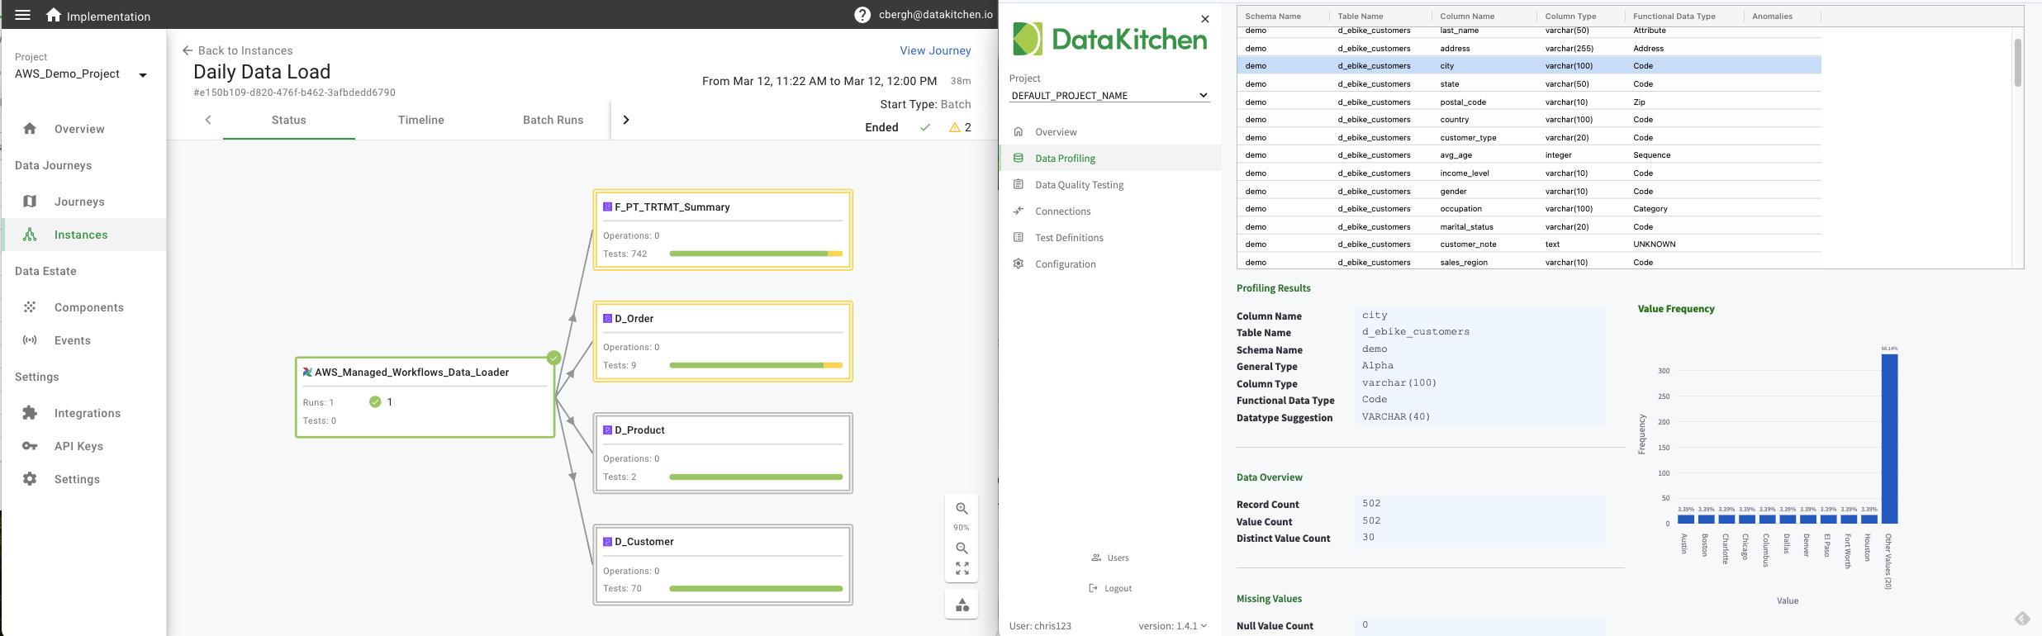Expand the AWS_Demo_Project project dropdown
Viewport: 2042px width, 636px height.
(x=143, y=75)
